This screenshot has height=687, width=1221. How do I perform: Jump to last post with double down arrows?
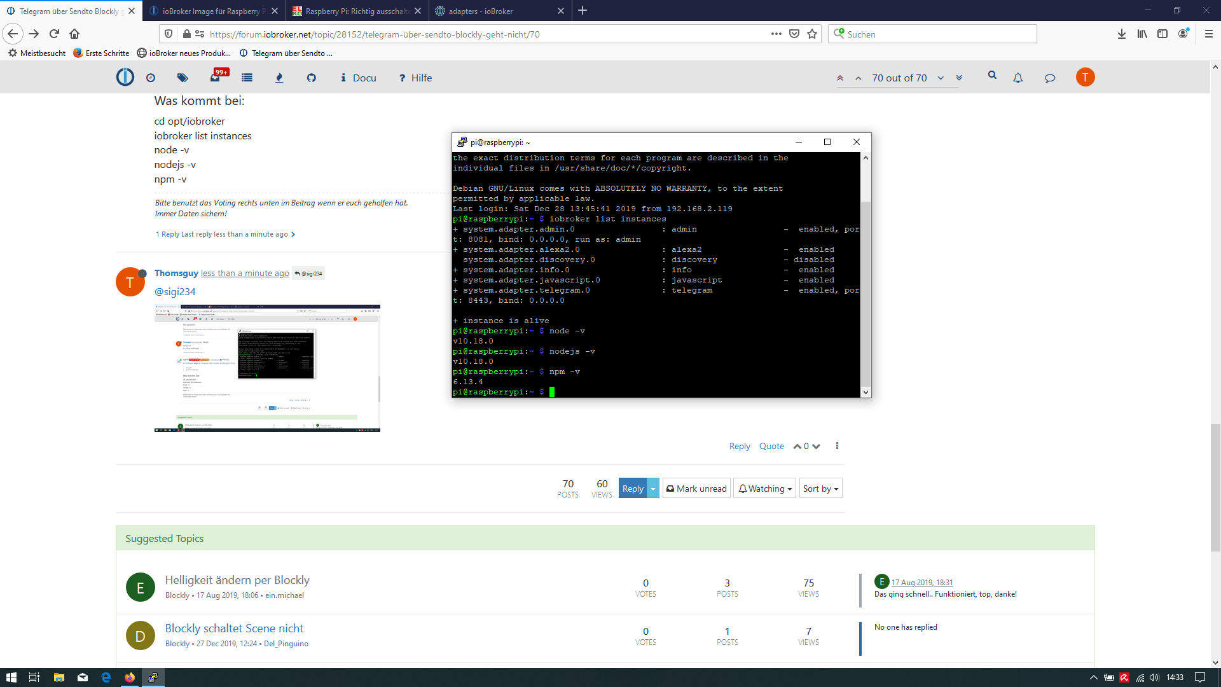pos(959,78)
